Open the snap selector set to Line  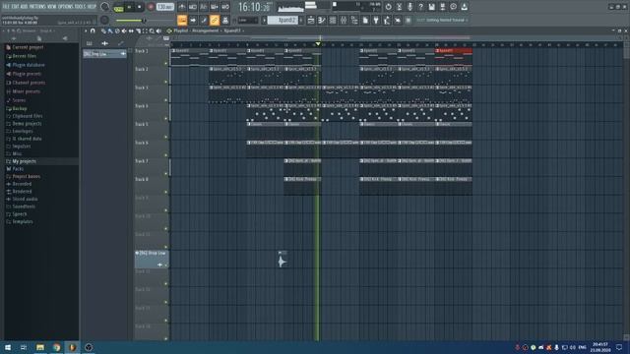[247, 20]
